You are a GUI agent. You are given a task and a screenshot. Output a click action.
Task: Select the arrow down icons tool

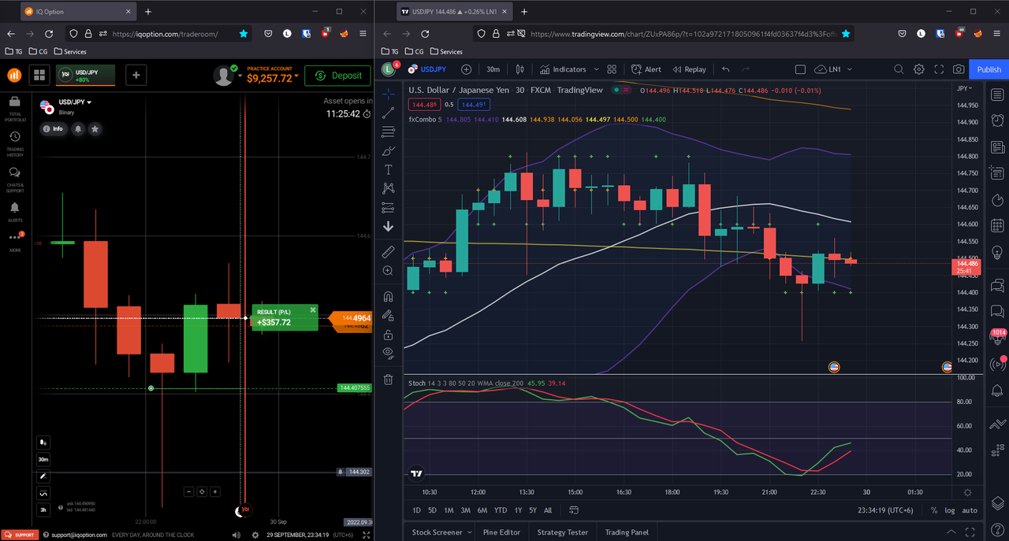[388, 227]
